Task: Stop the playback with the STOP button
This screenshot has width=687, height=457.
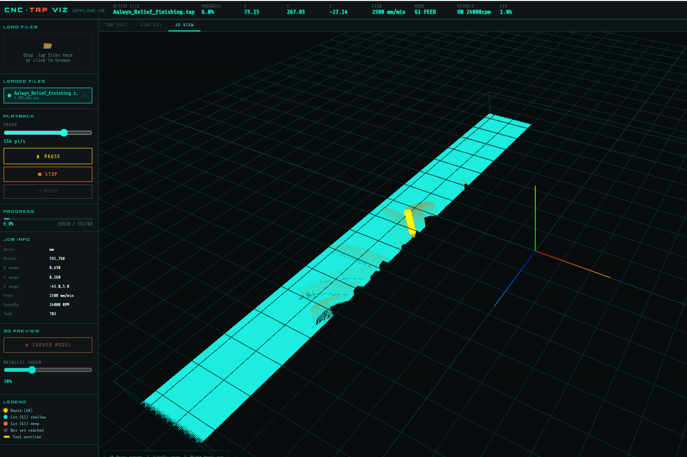Action: (x=48, y=174)
